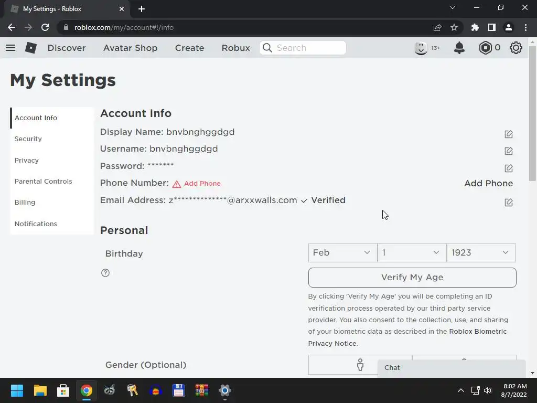537x403 pixels.
Task: Open Robux in top navigation
Action: point(235,48)
